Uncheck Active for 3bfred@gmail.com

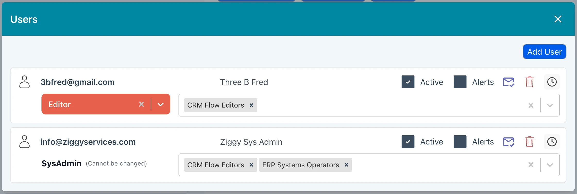coord(408,82)
